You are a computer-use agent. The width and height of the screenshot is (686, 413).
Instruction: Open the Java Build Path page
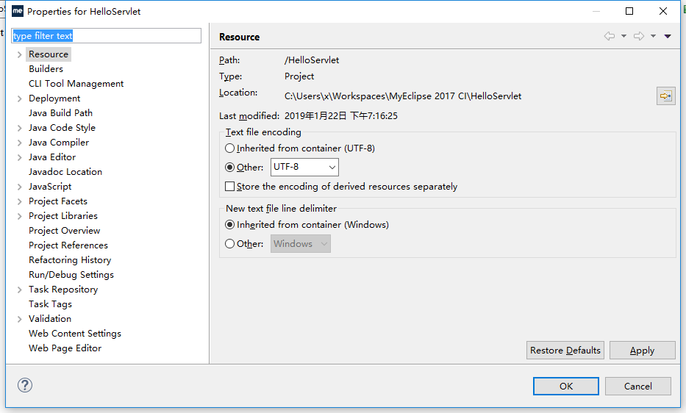(61, 113)
